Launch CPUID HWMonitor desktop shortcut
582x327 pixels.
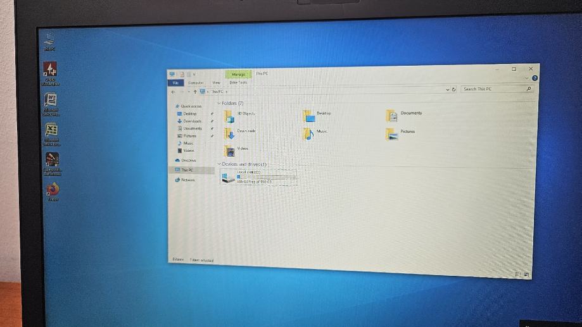(51, 74)
